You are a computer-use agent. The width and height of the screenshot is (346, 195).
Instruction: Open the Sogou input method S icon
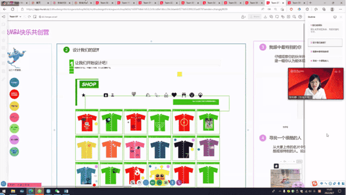coord(315,183)
